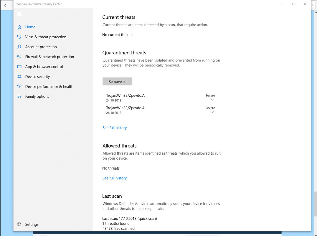Click the back arrow in the background window

[x=6, y=5]
